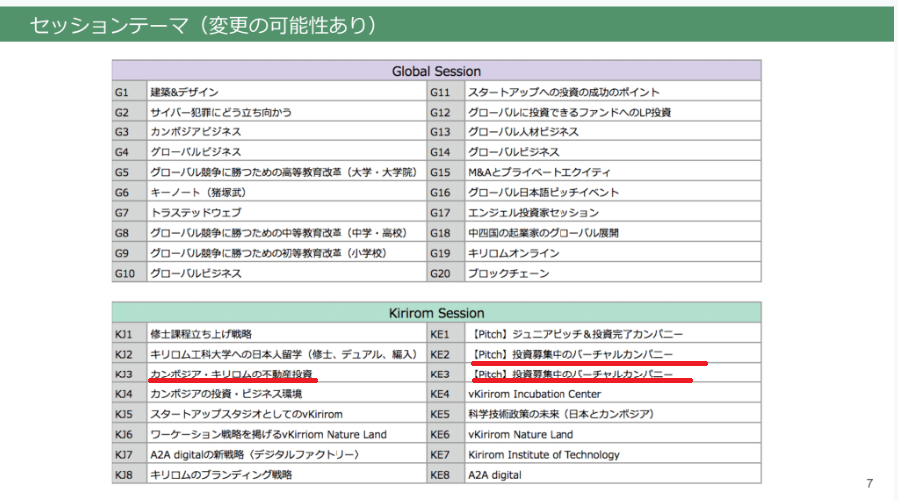The height and width of the screenshot is (501, 898).
Task: Click the underlined カンボジア・キリロムの不動産投資 text
Action: click(x=231, y=374)
